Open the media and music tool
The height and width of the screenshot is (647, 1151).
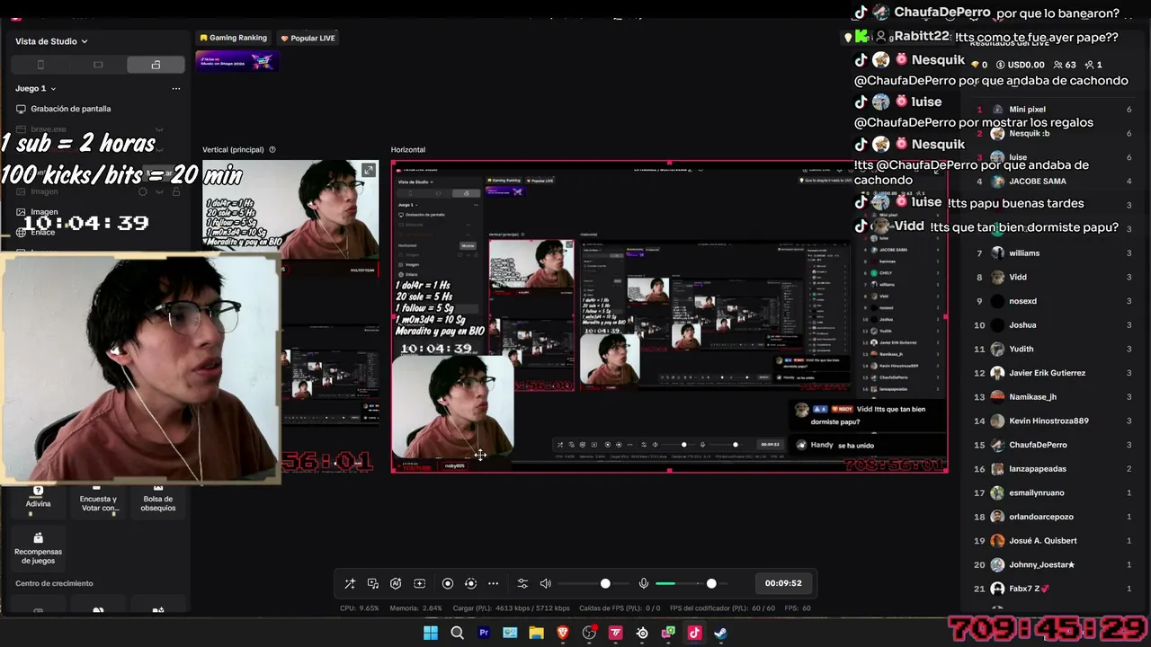pyautogui.click(x=373, y=583)
